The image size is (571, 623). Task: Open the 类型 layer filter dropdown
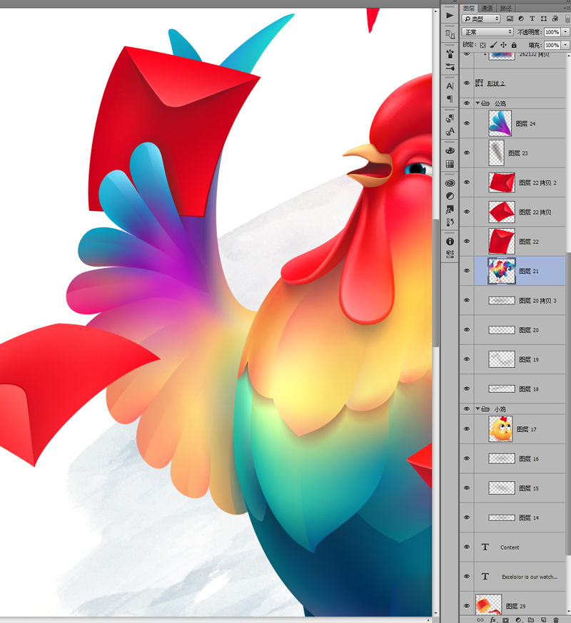(x=480, y=19)
